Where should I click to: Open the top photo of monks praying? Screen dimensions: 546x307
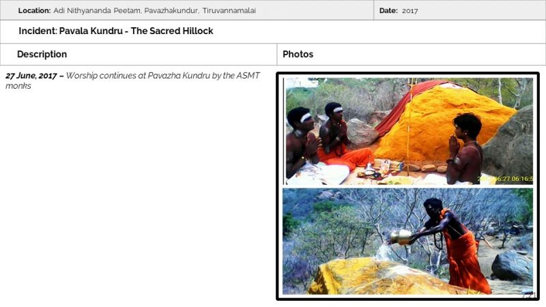(x=407, y=131)
